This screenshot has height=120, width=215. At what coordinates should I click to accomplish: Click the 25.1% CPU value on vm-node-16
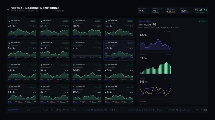[x=108, y=92]
